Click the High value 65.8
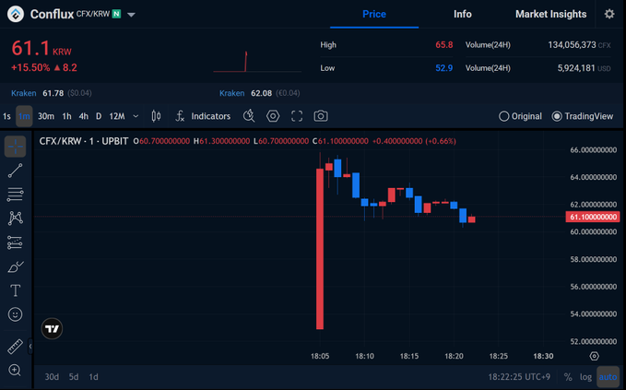 [444, 44]
